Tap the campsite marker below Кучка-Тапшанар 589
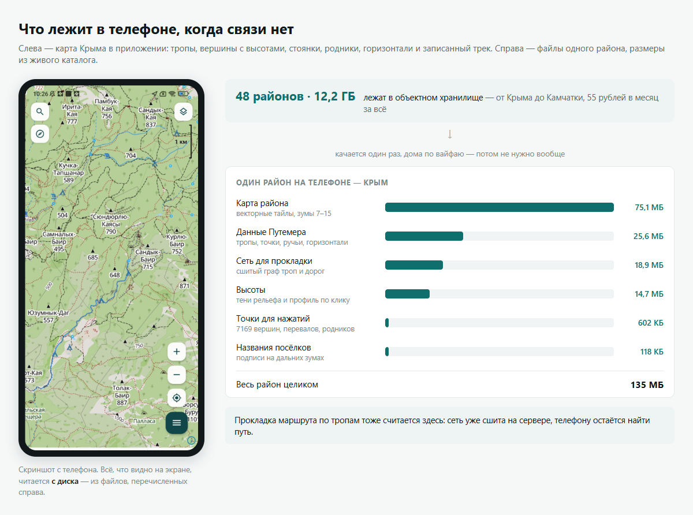 pos(62,193)
